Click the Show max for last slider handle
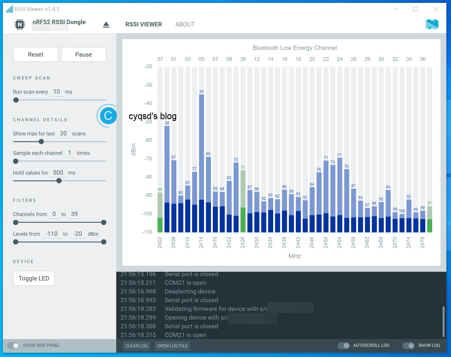The height and width of the screenshot is (357, 451). (41, 142)
